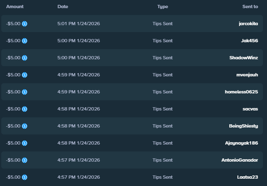The width and height of the screenshot is (267, 186).
Task: Click Tips Sent in the AntonioGanador row
Action: pyautogui.click(x=163, y=160)
